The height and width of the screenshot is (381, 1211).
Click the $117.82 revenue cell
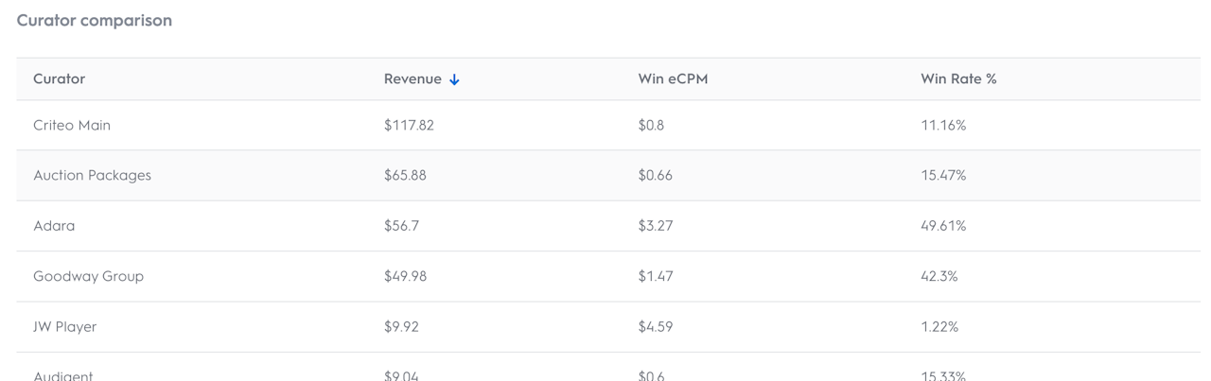pyautogui.click(x=409, y=125)
